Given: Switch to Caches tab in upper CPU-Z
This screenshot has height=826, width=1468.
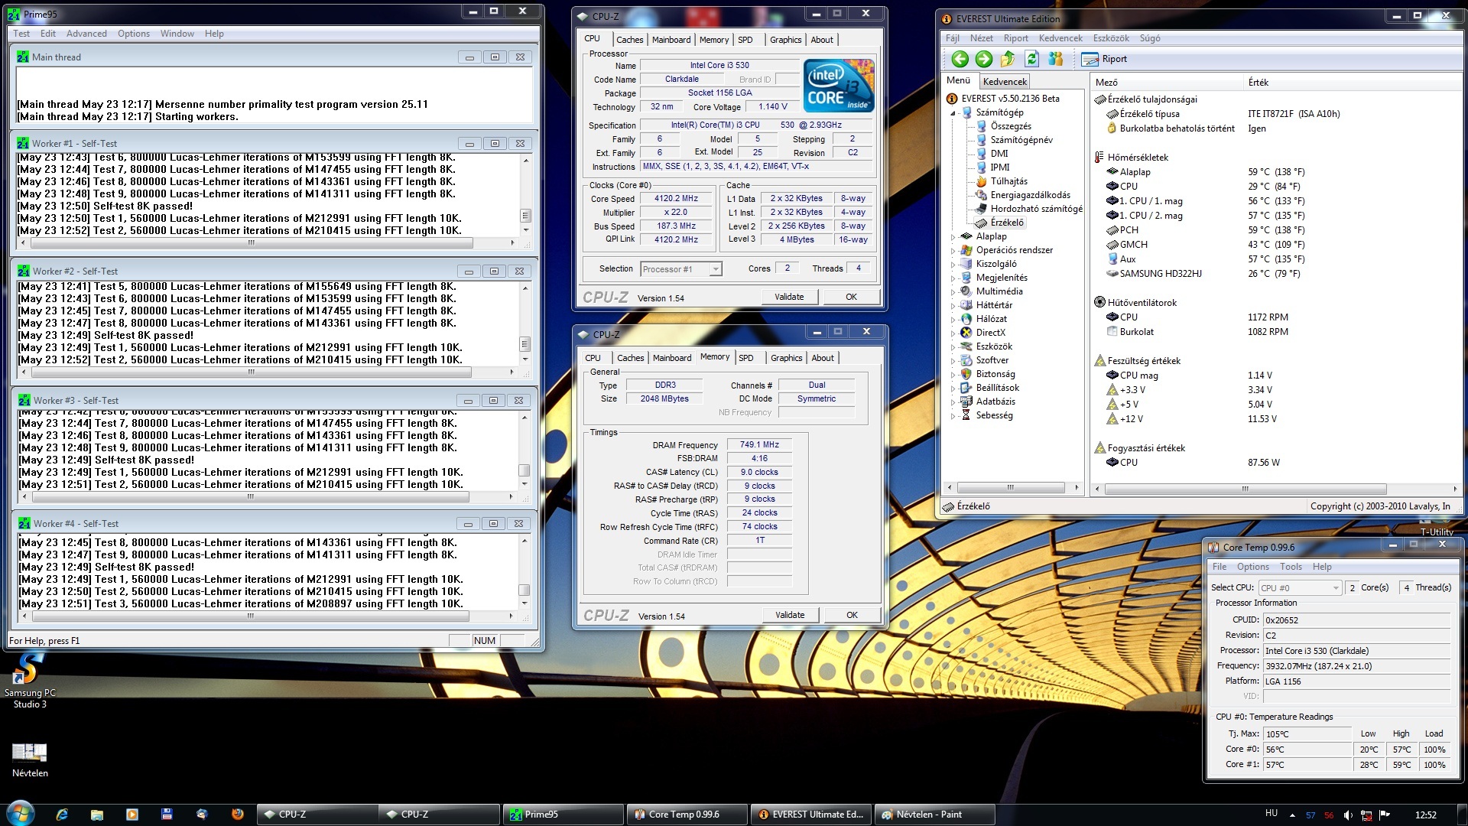Looking at the screenshot, I should pos(629,40).
